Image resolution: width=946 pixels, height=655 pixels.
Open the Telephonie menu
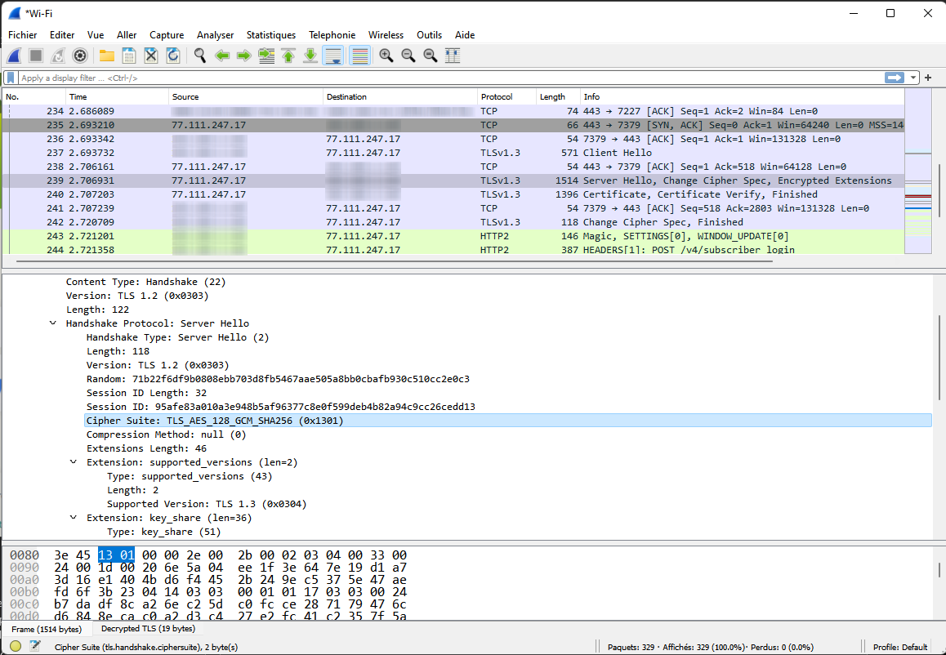(332, 35)
